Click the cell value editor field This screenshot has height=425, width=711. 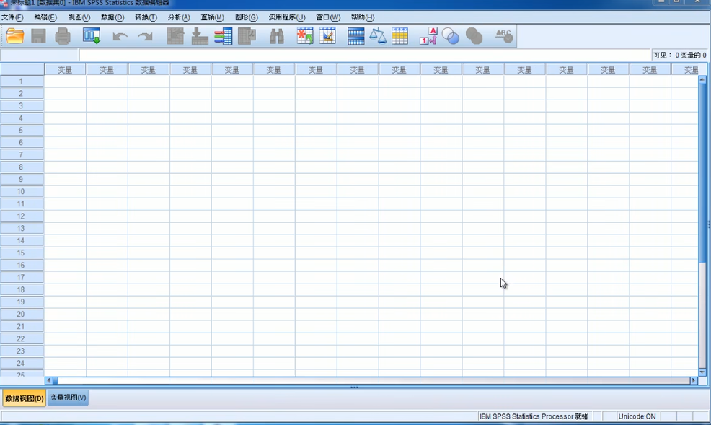365,56
